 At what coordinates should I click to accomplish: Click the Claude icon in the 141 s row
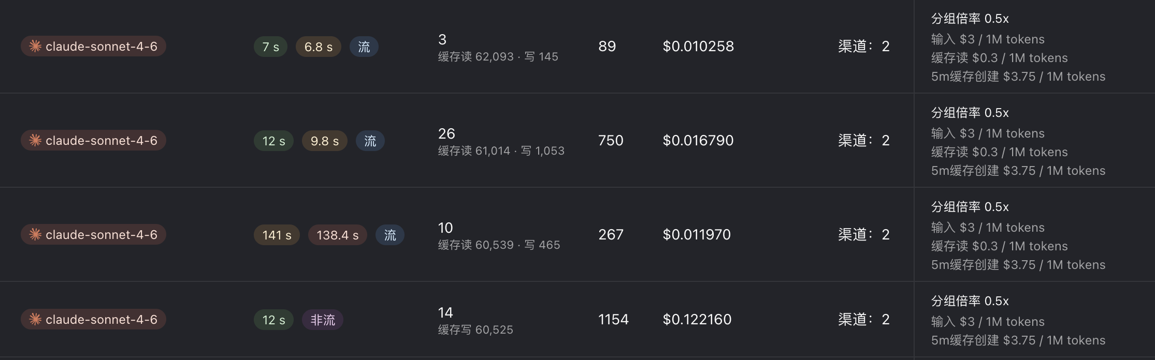[35, 234]
